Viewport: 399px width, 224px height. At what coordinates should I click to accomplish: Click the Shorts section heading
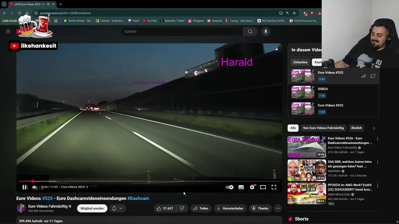pyautogui.click(x=301, y=219)
